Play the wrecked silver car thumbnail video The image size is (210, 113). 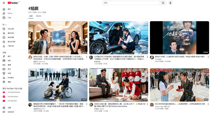pos(119,38)
